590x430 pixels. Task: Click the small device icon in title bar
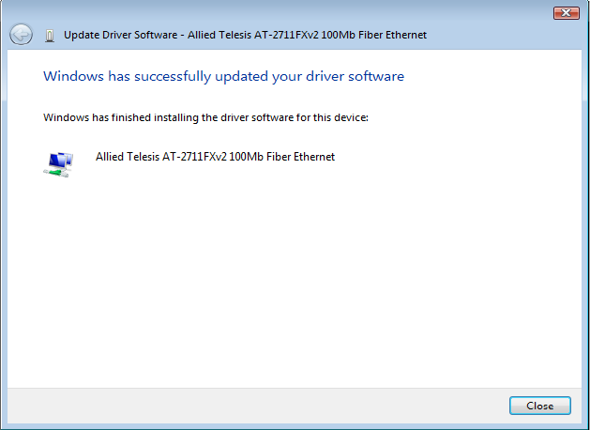pos(50,36)
